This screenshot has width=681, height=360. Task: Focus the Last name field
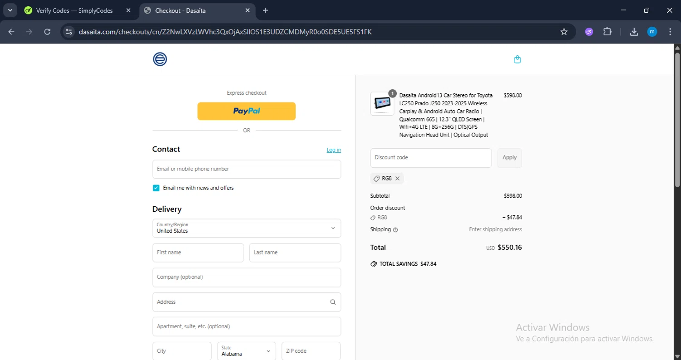pos(295,253)
